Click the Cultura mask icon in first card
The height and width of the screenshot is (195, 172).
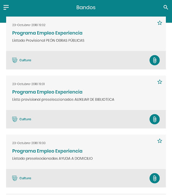(x=15, y=60)
